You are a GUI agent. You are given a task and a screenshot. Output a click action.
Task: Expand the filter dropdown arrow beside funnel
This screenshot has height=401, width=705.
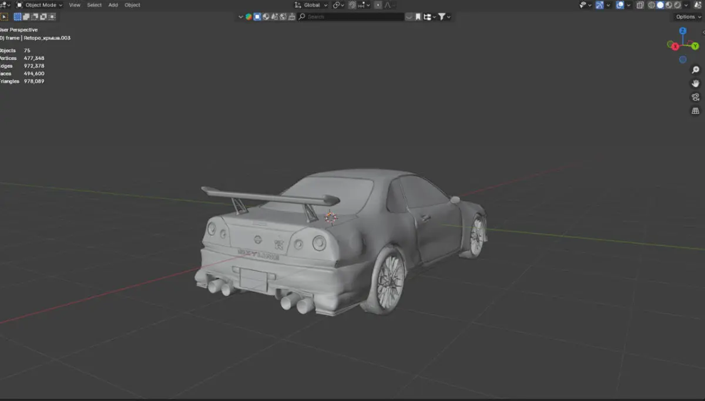(x=449, y=17)
